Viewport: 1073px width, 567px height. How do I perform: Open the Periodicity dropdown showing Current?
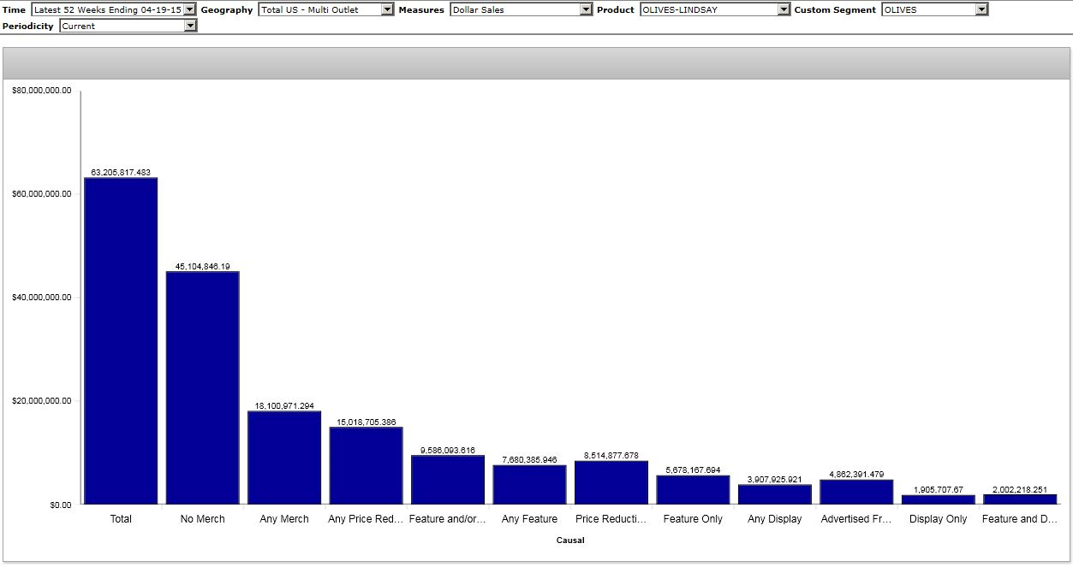[x=128, y=26]
